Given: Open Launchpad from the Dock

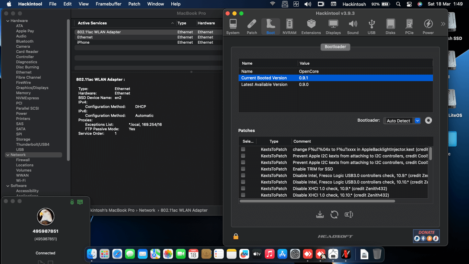Looking at the screenshot, I should coord(104,254).
